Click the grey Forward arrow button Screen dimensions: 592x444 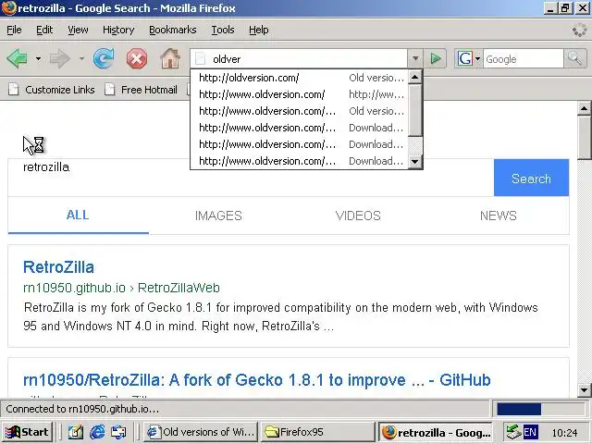click(59, 58)
